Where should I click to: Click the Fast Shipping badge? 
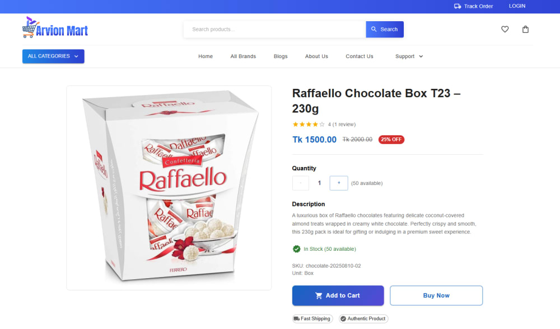point(312,319)
